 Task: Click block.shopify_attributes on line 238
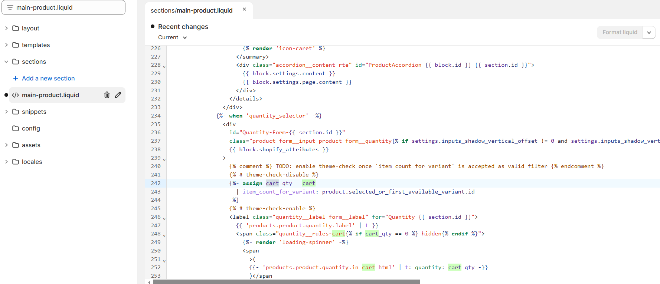pos(279,149)
